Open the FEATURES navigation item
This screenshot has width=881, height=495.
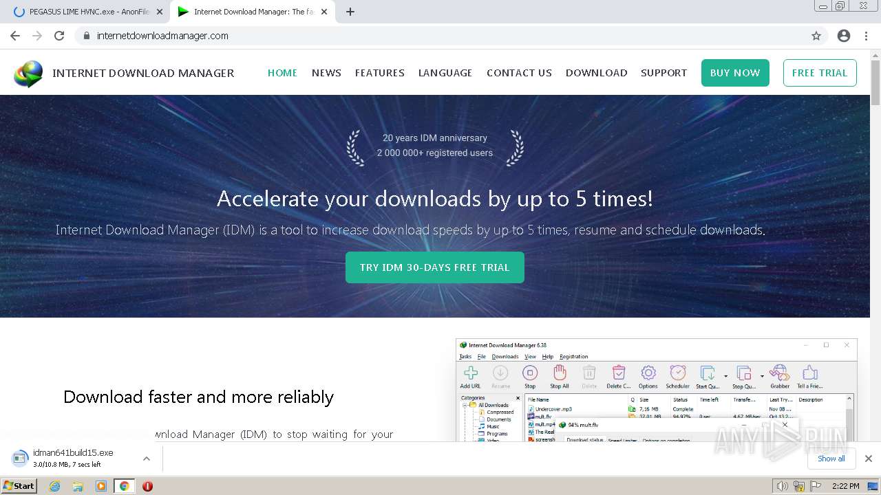[380, 73]
